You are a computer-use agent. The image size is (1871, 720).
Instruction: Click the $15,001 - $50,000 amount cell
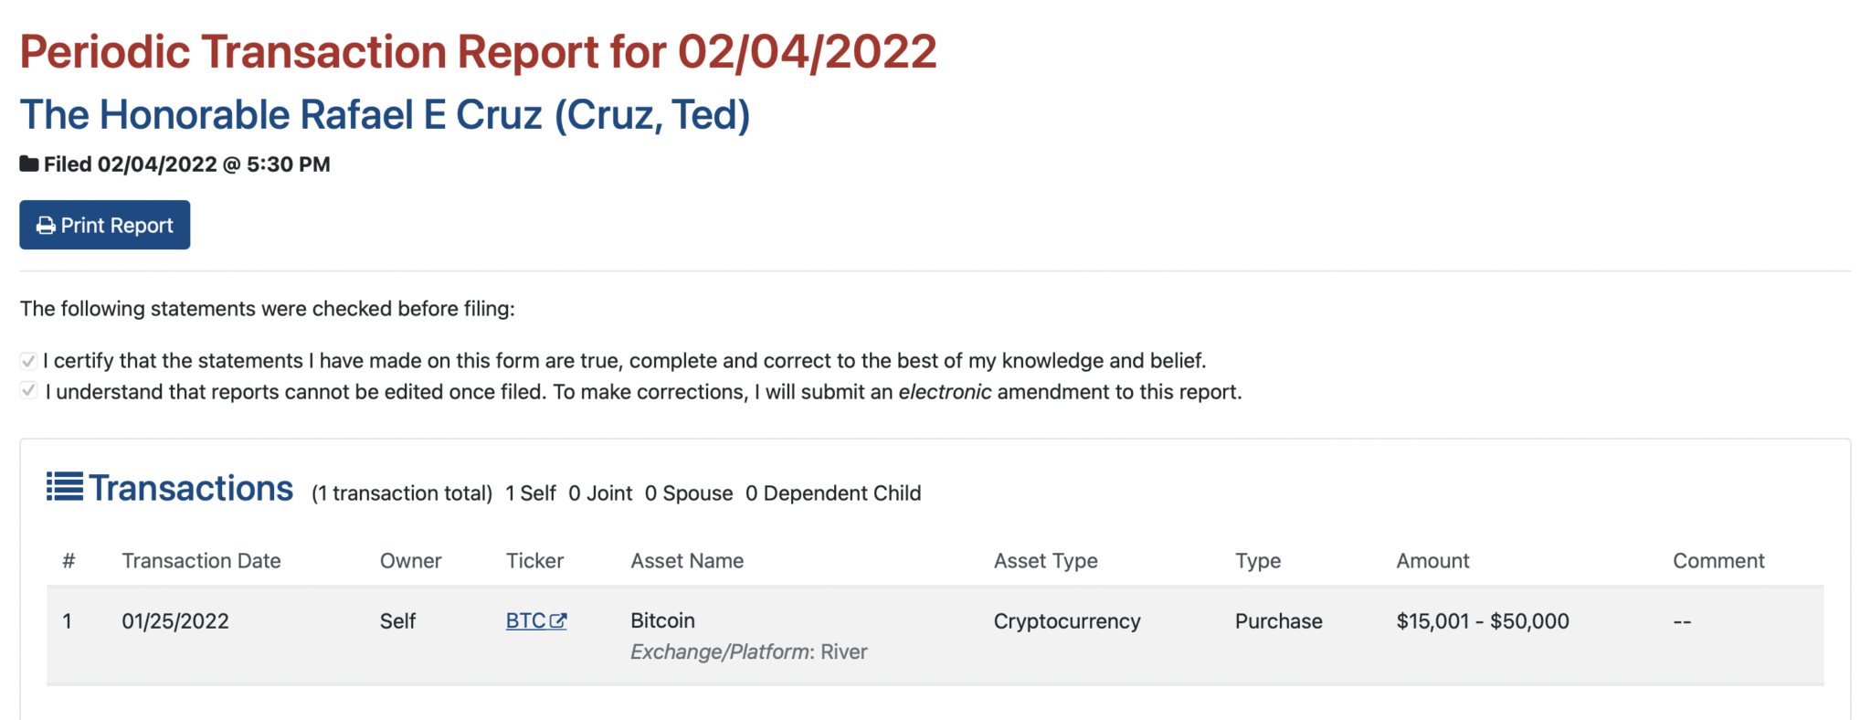[1482, 621]
